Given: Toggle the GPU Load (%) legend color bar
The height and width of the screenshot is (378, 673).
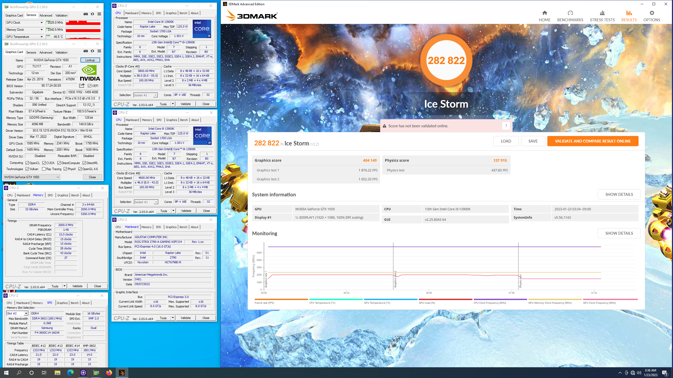Looking at the screenshot, I should tap(445, 299).
